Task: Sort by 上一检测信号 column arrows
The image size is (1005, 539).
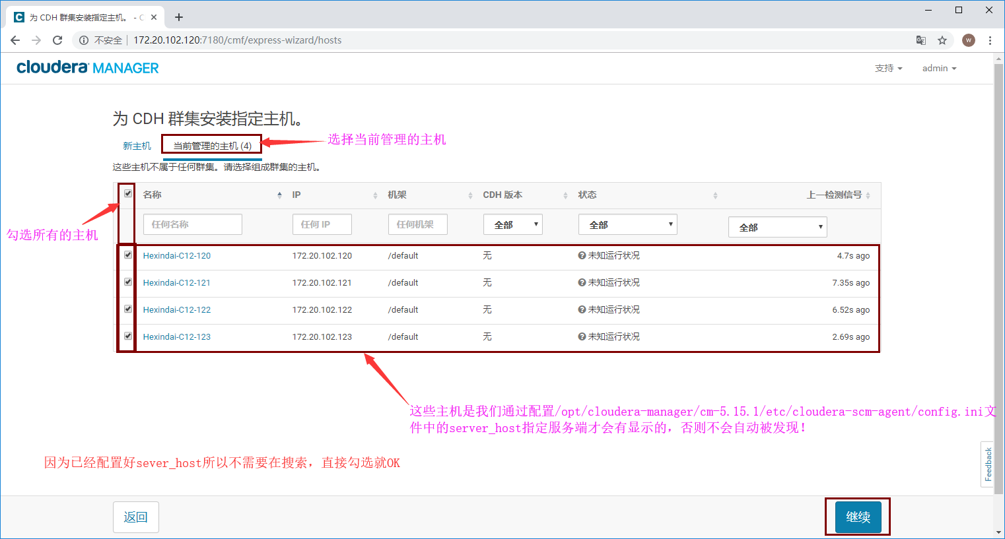Action: pos(868,195)
